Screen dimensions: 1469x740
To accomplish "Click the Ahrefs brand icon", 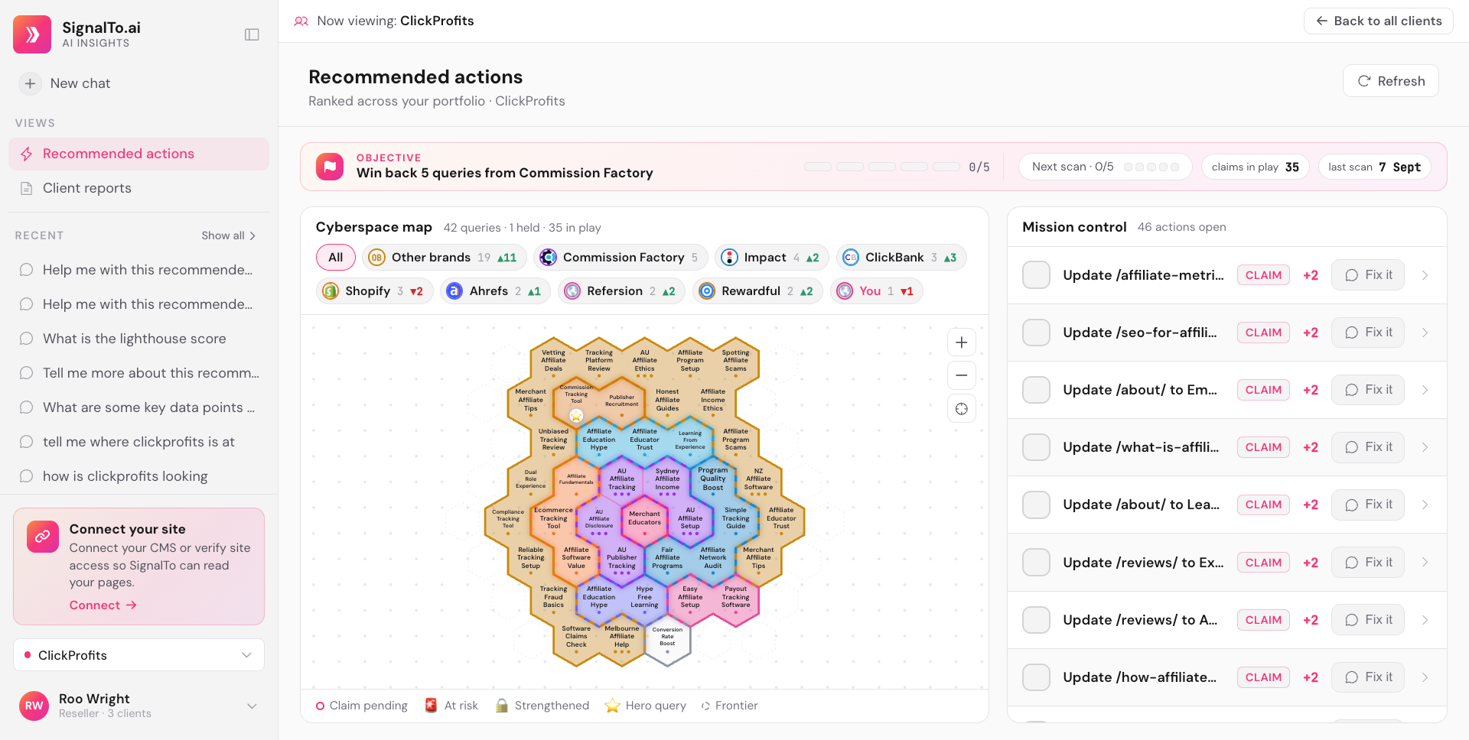I will pos(454,291).
